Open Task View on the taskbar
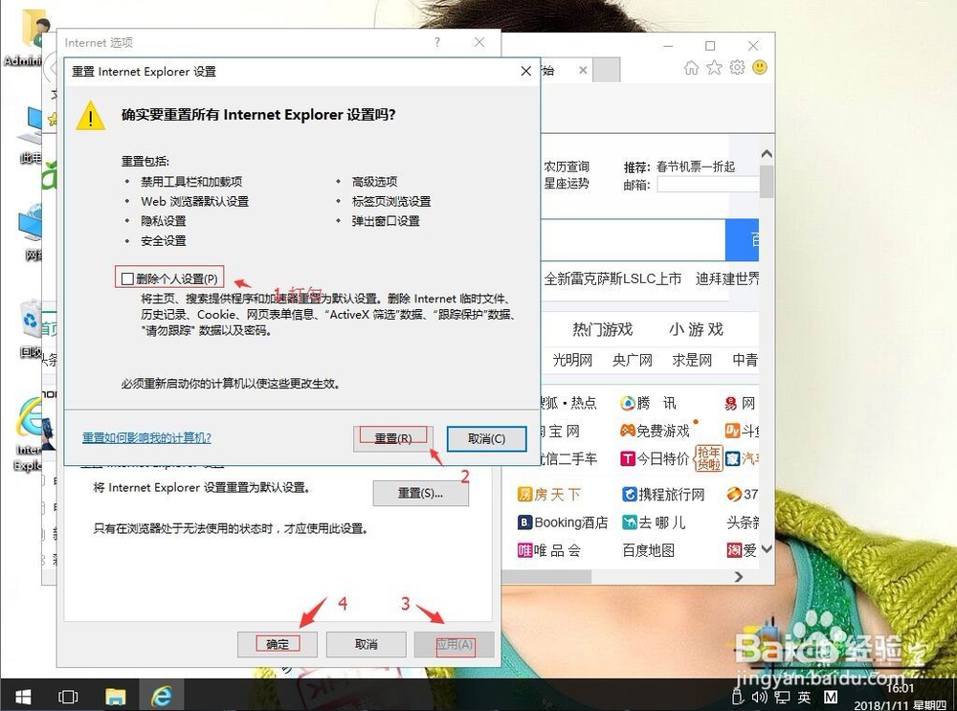Screen dimensions: 957x711 pyautogui.click(x=68, y=697)
